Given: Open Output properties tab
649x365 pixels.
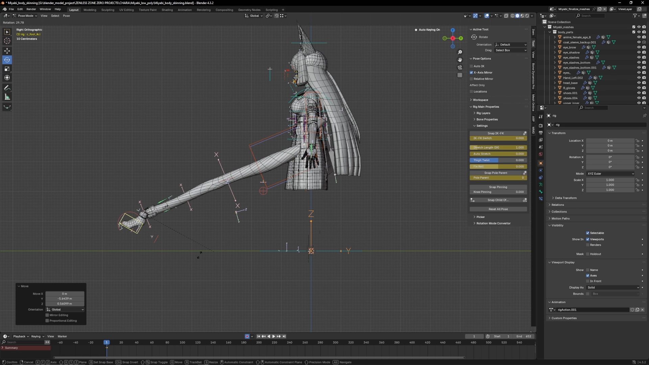Looking at the screenshot, I should coord(540,133).
